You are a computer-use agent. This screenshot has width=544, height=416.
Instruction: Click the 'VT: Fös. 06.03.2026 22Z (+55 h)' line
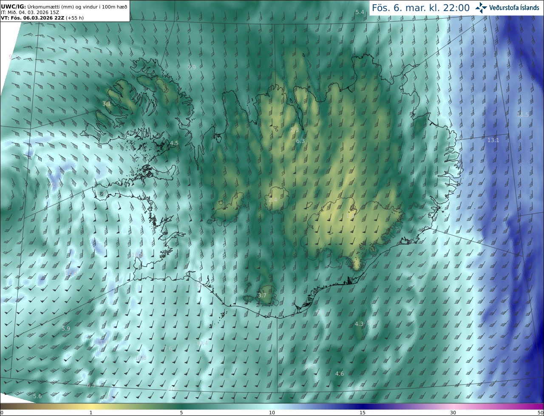[x=42, y=18]
